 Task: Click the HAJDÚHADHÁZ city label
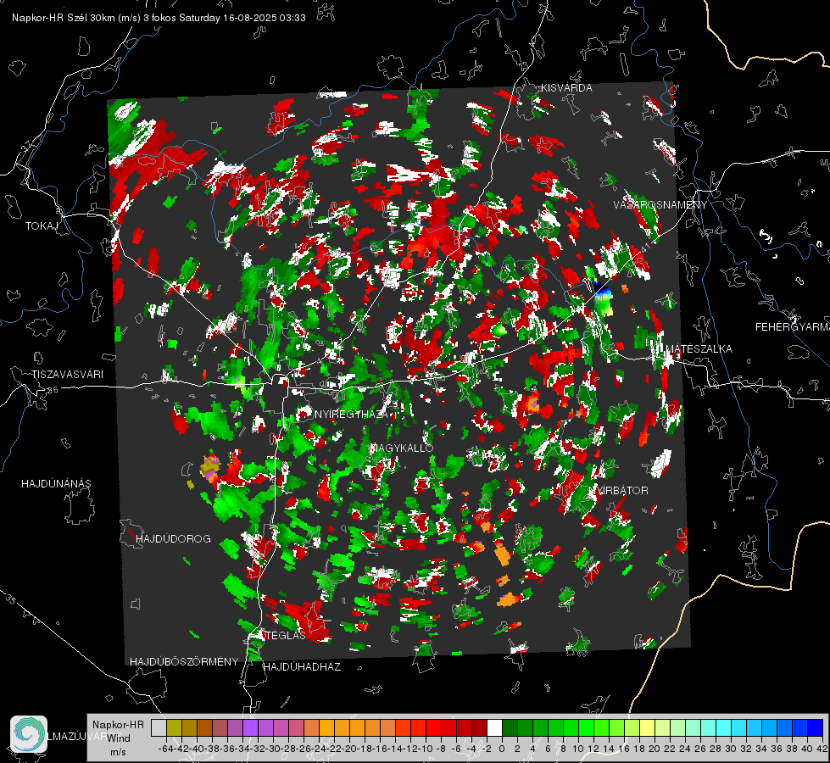(x=302, y=667)
